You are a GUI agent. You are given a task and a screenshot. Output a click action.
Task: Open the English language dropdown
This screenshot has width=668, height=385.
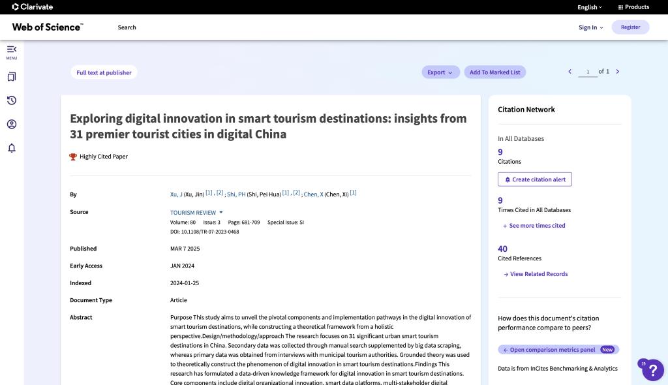[x=590, y=7]
